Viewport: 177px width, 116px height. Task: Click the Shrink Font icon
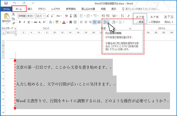[x=52, y=16]
